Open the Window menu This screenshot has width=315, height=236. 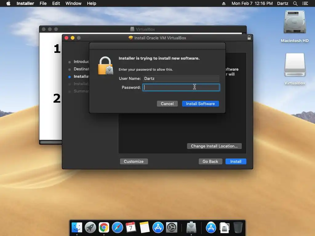[73, 3]
